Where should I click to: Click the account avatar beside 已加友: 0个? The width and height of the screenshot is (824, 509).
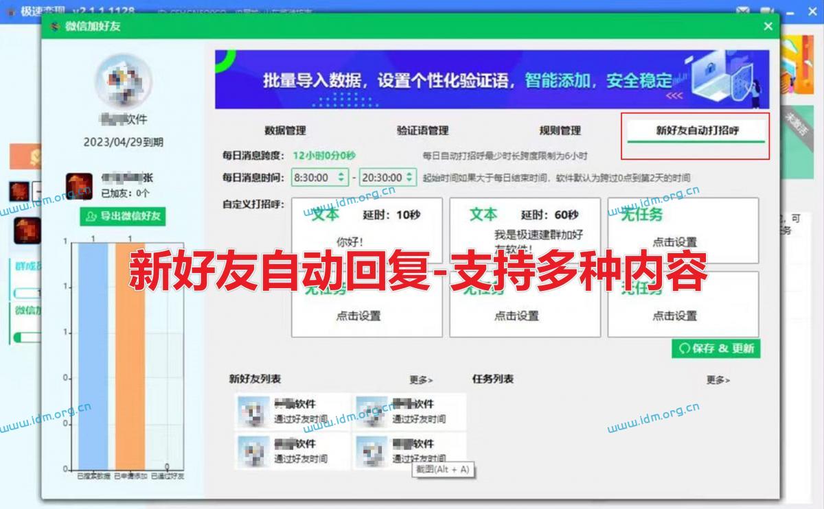(79, 186)
